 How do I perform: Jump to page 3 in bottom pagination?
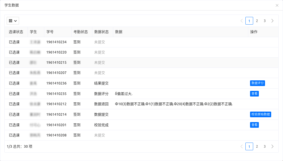pos(264,146)
